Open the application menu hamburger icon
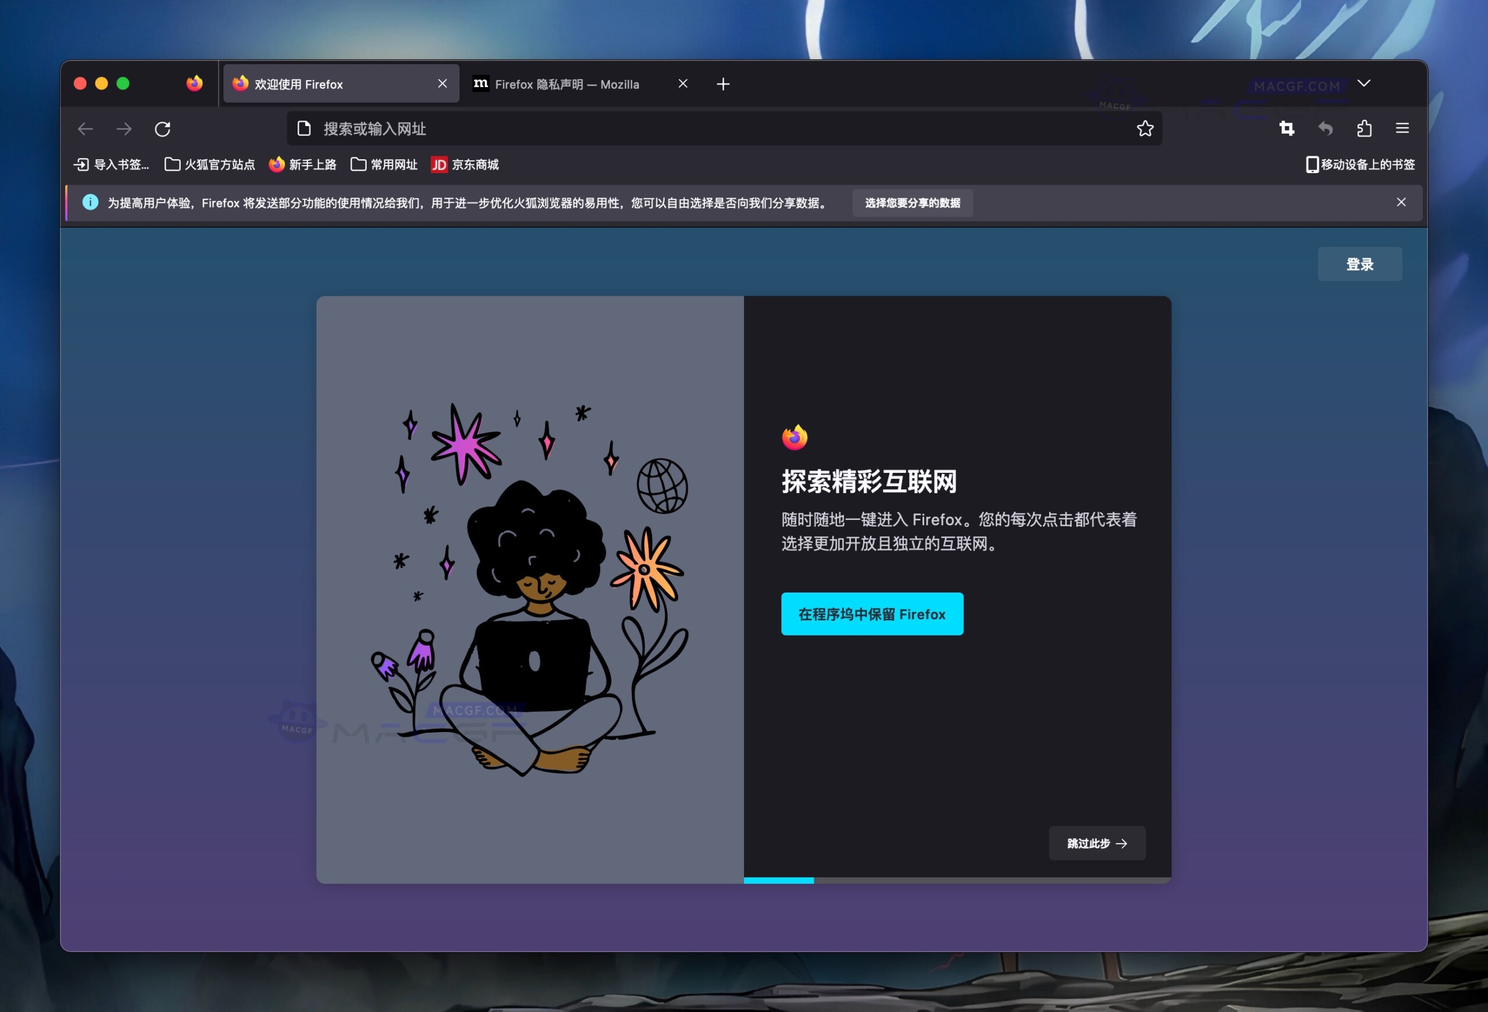1488x1012 pixels. coord(1402,128)
